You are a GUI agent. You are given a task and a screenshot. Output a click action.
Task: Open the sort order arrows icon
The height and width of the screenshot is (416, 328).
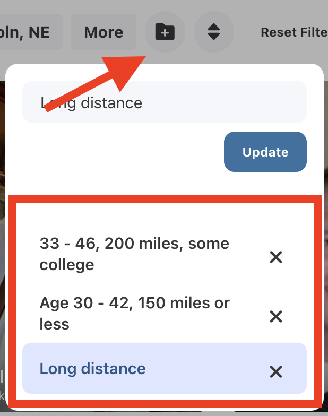pyautogui.click(x=213, y=32)
